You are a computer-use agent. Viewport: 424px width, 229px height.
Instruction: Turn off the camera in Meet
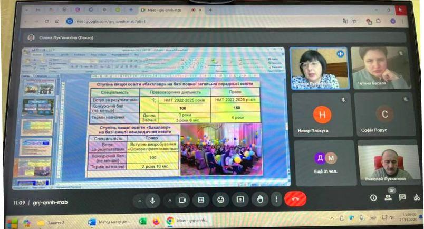pos(182,200)
